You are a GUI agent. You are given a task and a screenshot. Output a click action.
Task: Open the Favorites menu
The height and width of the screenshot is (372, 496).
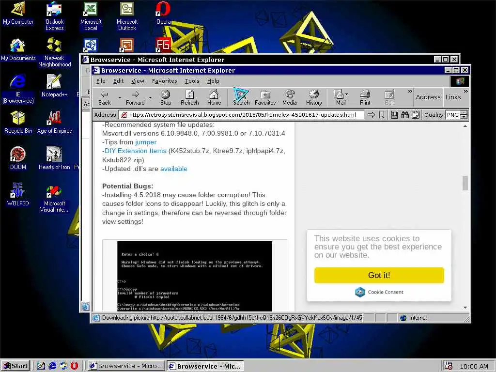(165, 81)
